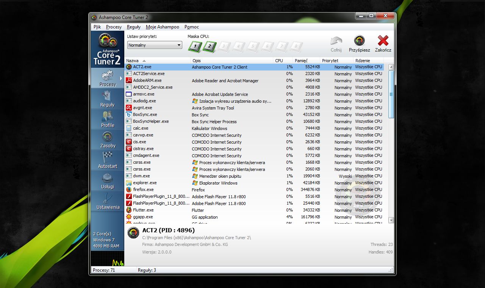Click the Procesy: 71 status bar entry
Viewport: 485px width, 288px height.
click(x=104, y=270)
